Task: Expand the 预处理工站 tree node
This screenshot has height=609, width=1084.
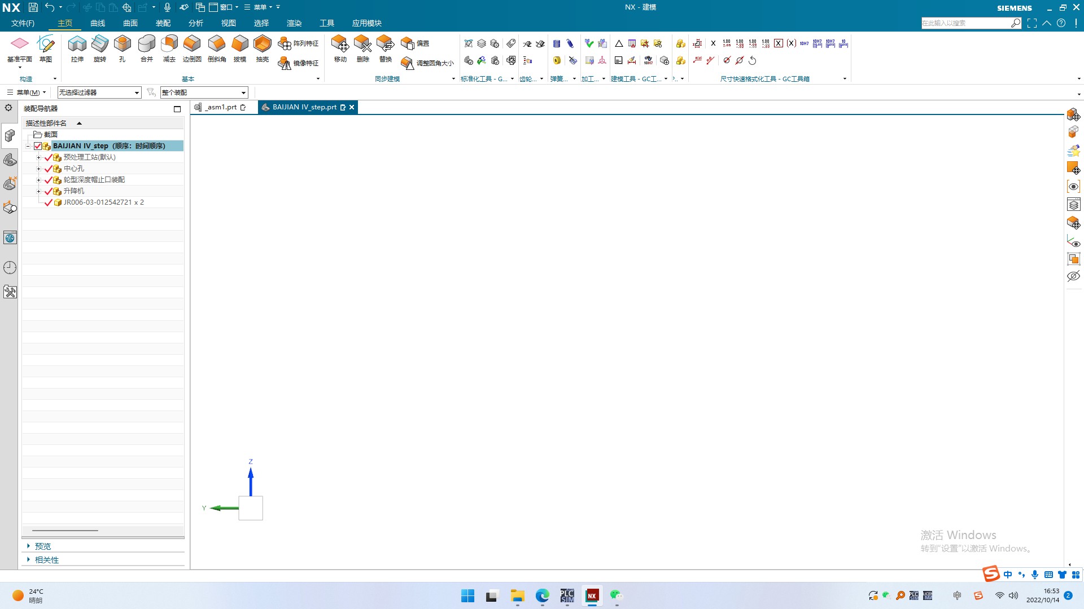Action: pyautogui.click(x=38, y=157)
